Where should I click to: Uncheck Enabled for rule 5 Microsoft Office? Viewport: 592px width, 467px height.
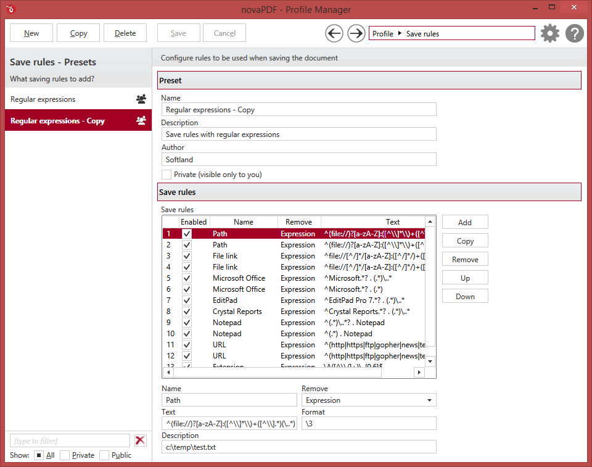pos(186,278)
